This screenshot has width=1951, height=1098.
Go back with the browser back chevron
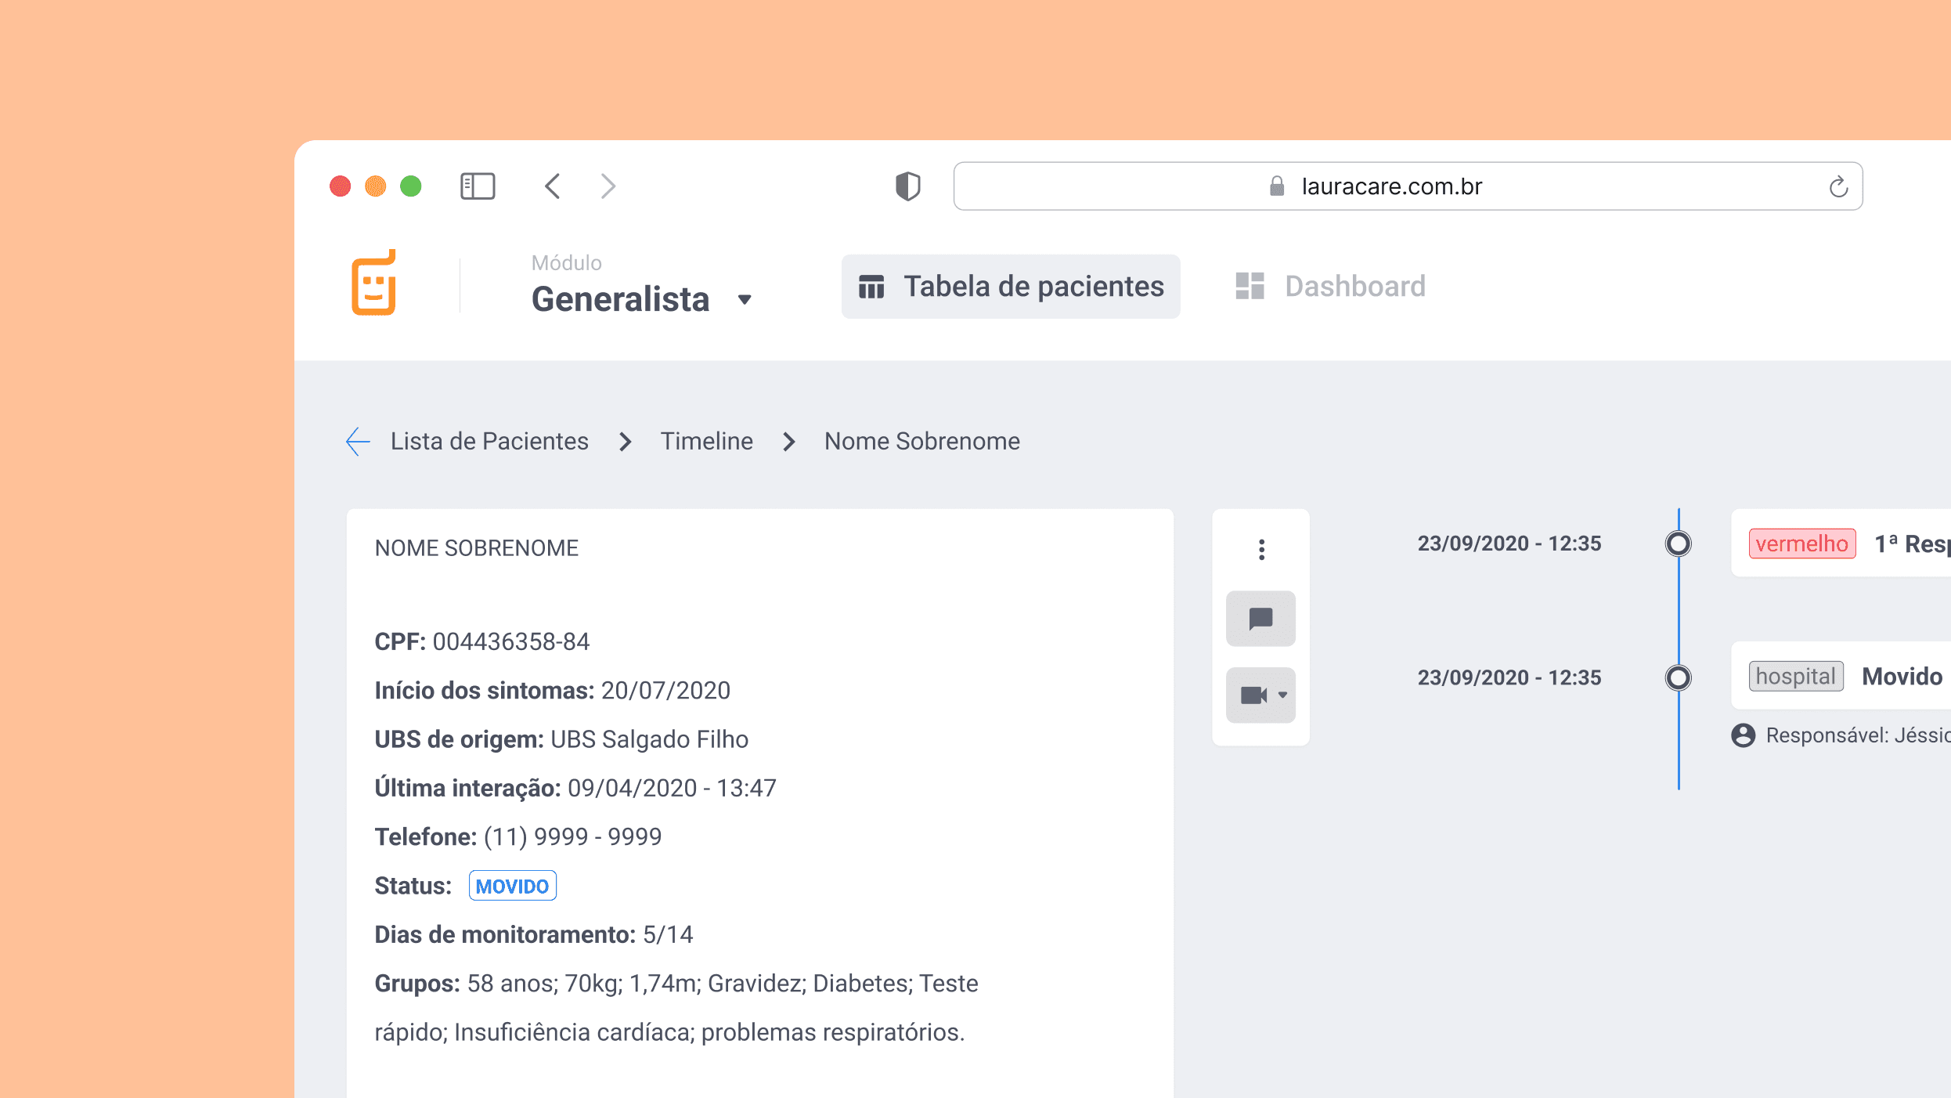pyautogui.click(x=553, y=186)
